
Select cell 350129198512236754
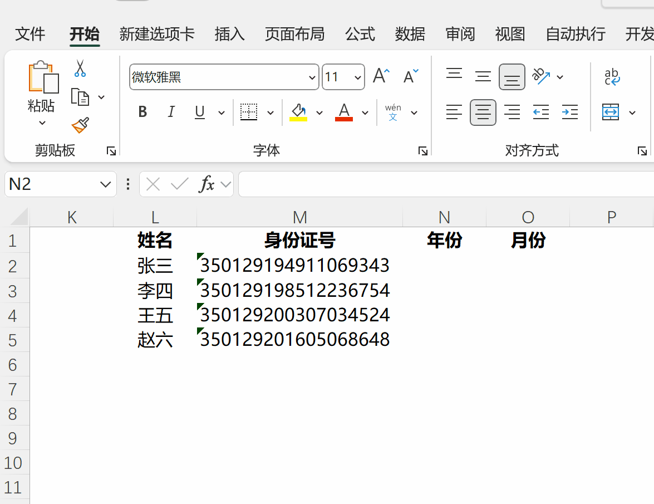(299, 291)
